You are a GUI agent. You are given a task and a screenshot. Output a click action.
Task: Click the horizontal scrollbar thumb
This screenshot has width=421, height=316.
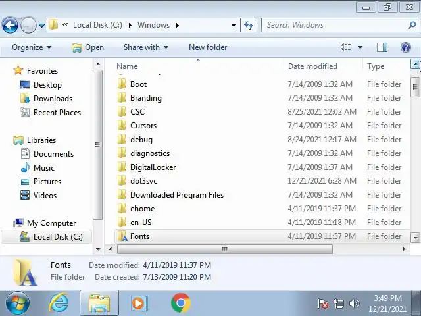[x=225, y=249]
